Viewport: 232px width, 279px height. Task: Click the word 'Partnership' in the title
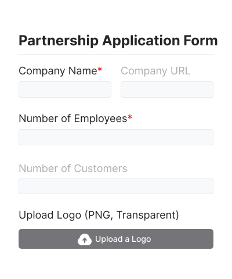[59, 41]
